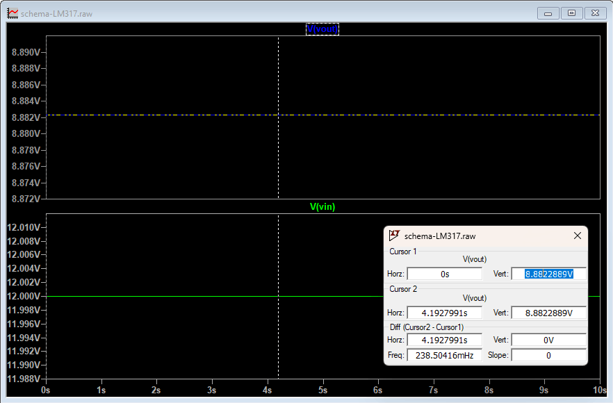Click Cursor 2 Vert voltage field

[549, 313]
